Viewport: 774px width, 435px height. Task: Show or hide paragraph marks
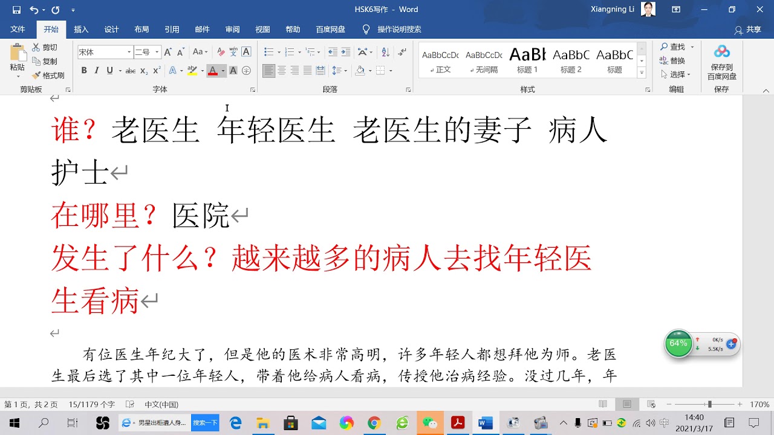click(402, 53)
